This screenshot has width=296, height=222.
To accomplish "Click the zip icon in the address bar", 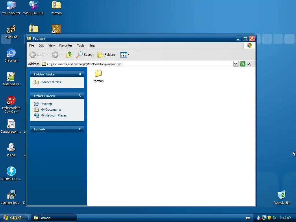I will pyautogui.click(x=44, y=64).
